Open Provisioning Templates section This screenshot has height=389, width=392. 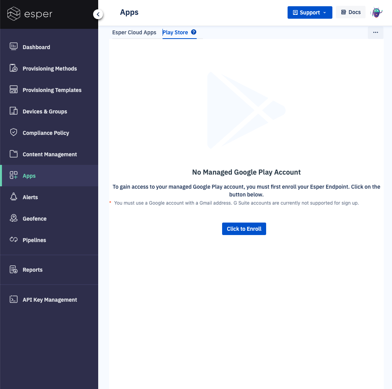[49, 90]
